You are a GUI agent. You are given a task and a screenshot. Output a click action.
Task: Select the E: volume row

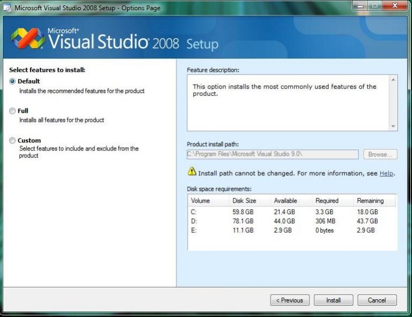tap(292, 230)
